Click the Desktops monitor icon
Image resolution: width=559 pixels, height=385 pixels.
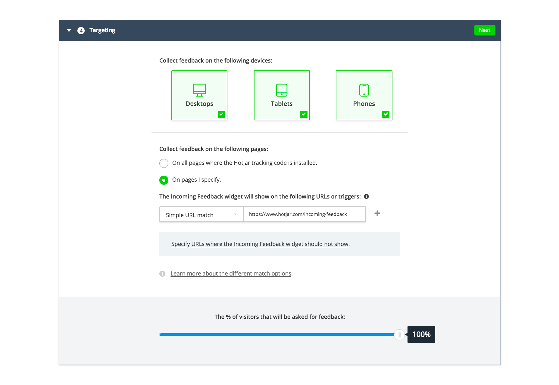click(199, 90)
